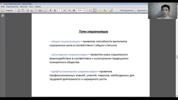
Task: Click the sign document pen icon
Action: point(27,11)
